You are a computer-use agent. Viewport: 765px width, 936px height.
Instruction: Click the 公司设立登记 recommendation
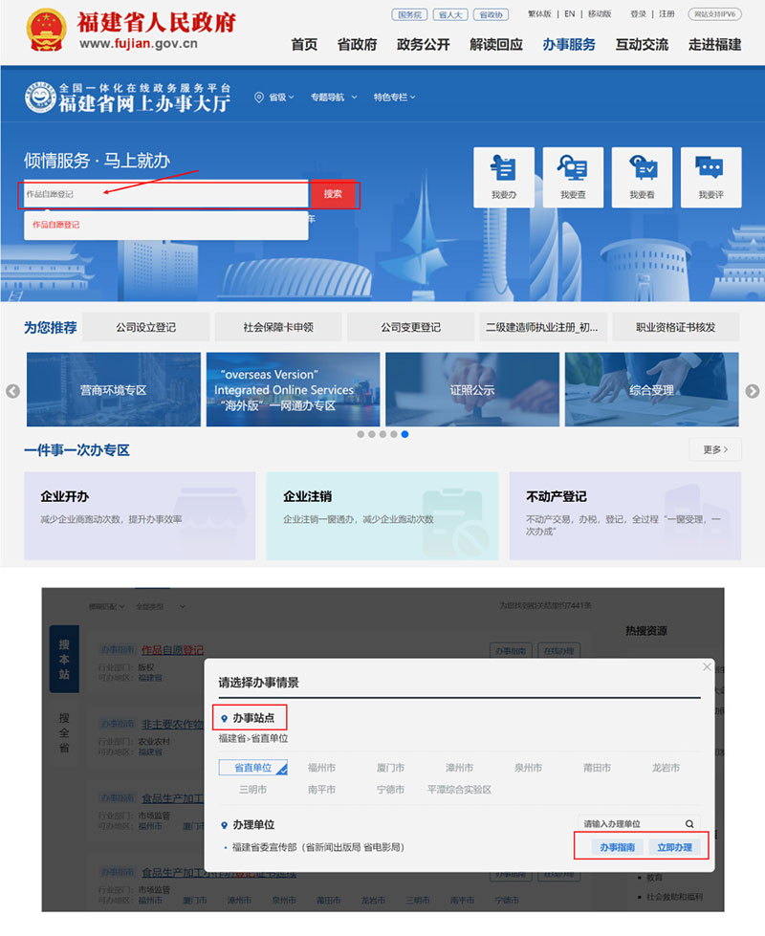pyautogui.click(x=145, y=327)
